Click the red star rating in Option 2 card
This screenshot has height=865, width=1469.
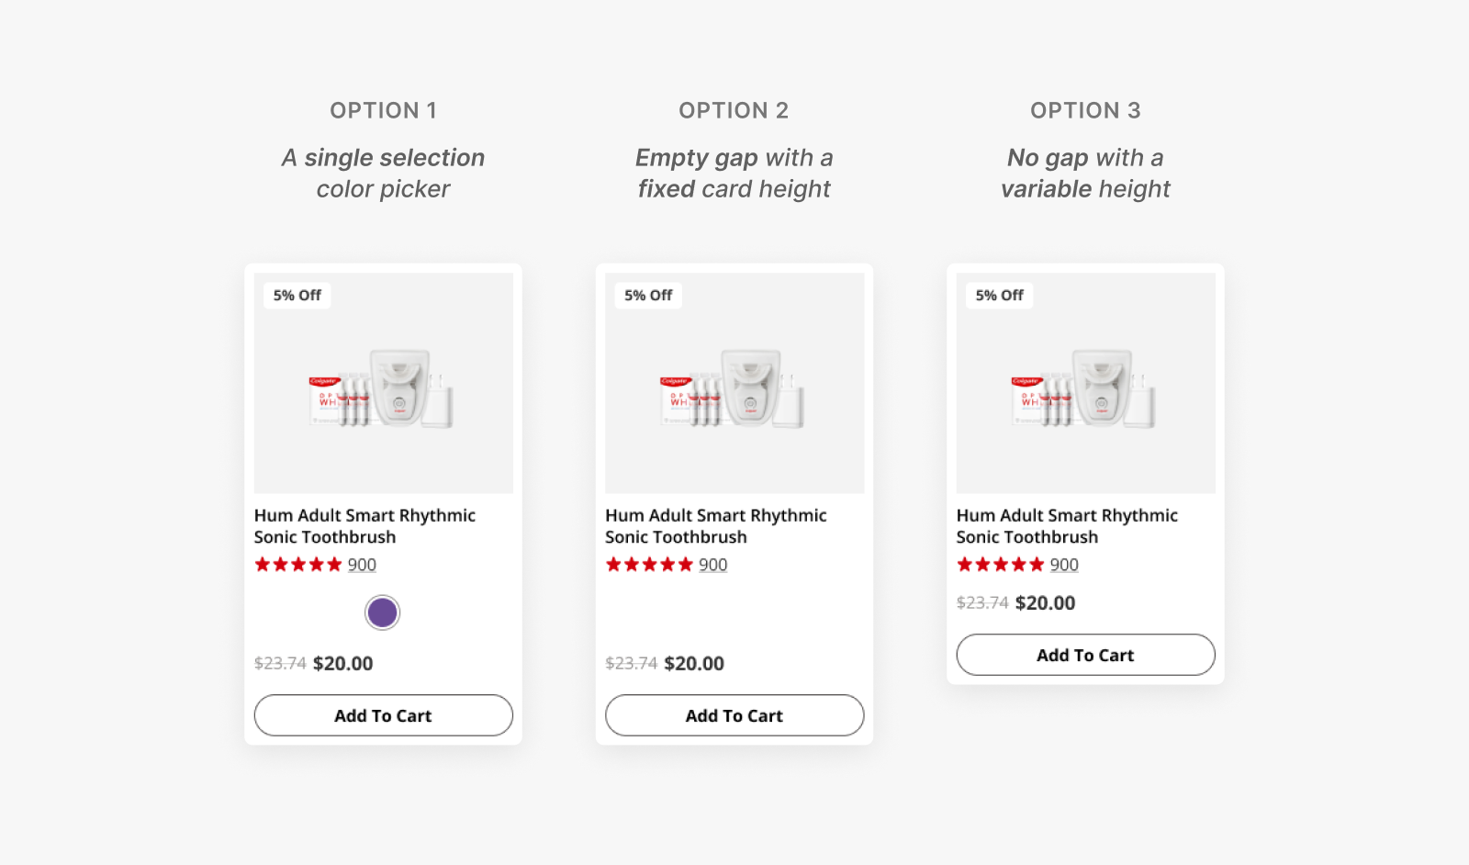point(649,565)
